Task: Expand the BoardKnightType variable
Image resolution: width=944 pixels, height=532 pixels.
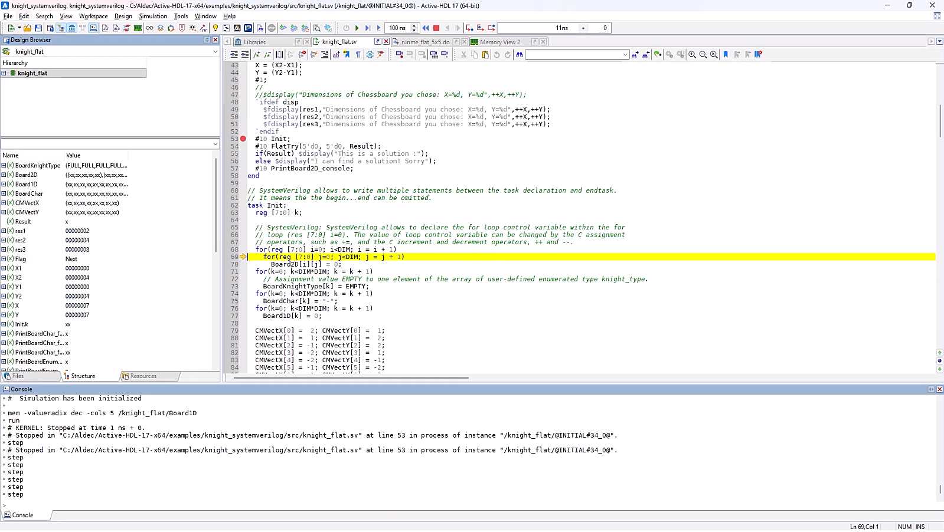Action: 4,166
